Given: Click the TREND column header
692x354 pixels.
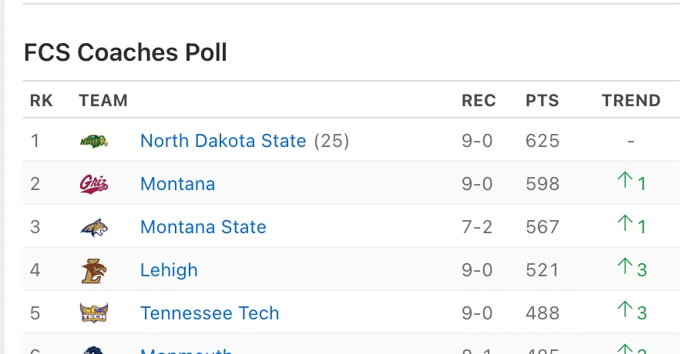Looking at the screenshot, I should click(631, 101).
